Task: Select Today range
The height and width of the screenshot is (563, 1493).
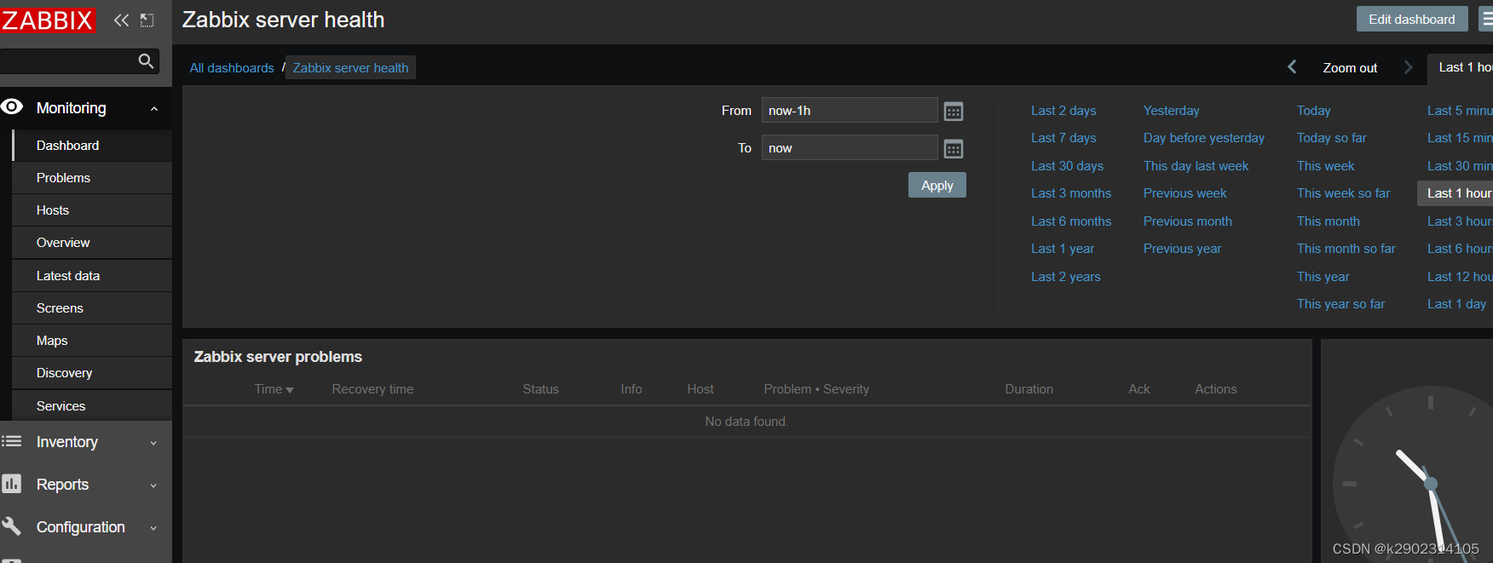Action: tap(1313, 111)
